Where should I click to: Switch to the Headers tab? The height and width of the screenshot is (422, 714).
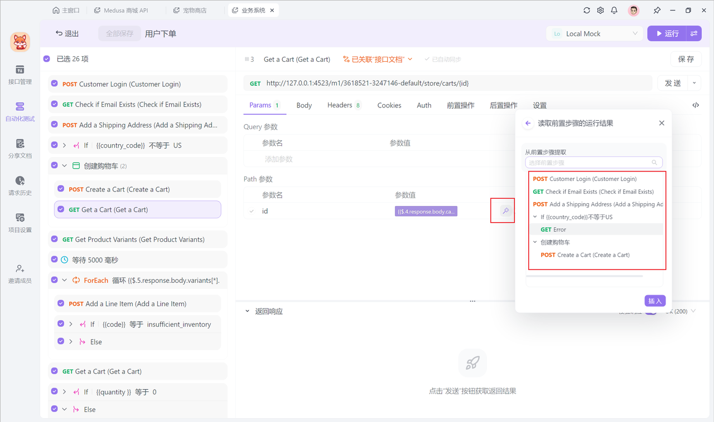[x=344, y=105]
